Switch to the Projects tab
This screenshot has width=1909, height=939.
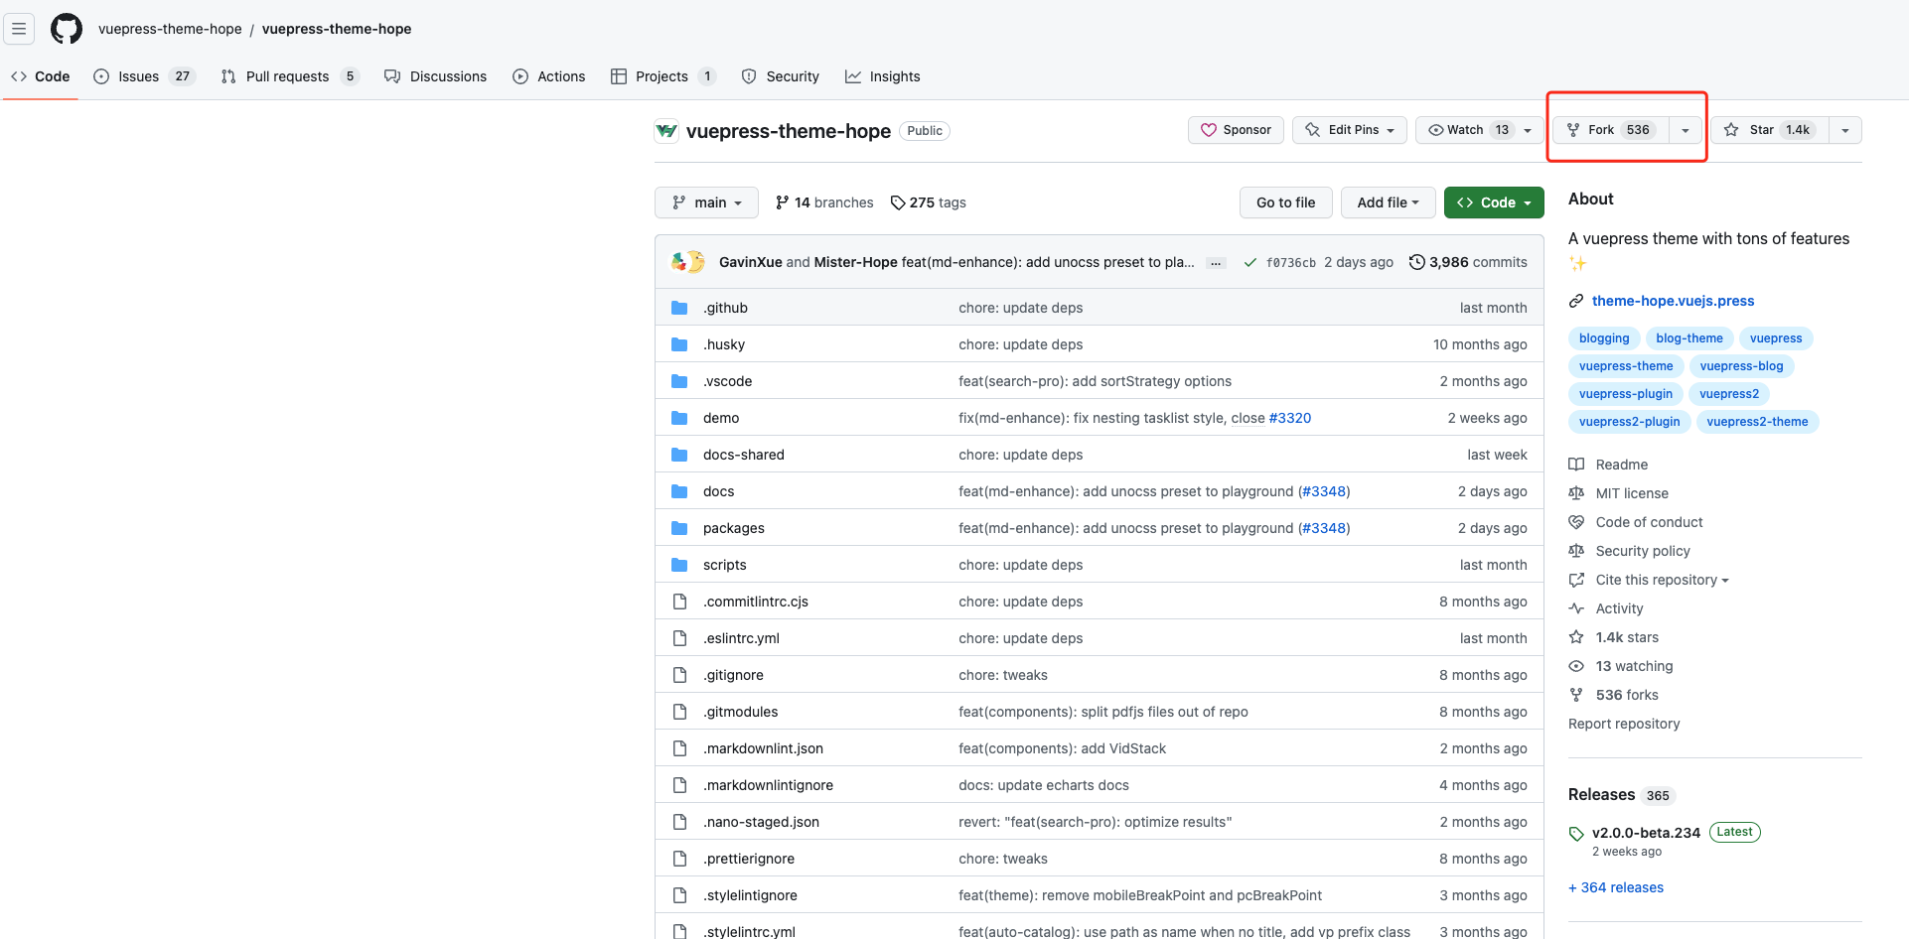[x=663, y=76]
